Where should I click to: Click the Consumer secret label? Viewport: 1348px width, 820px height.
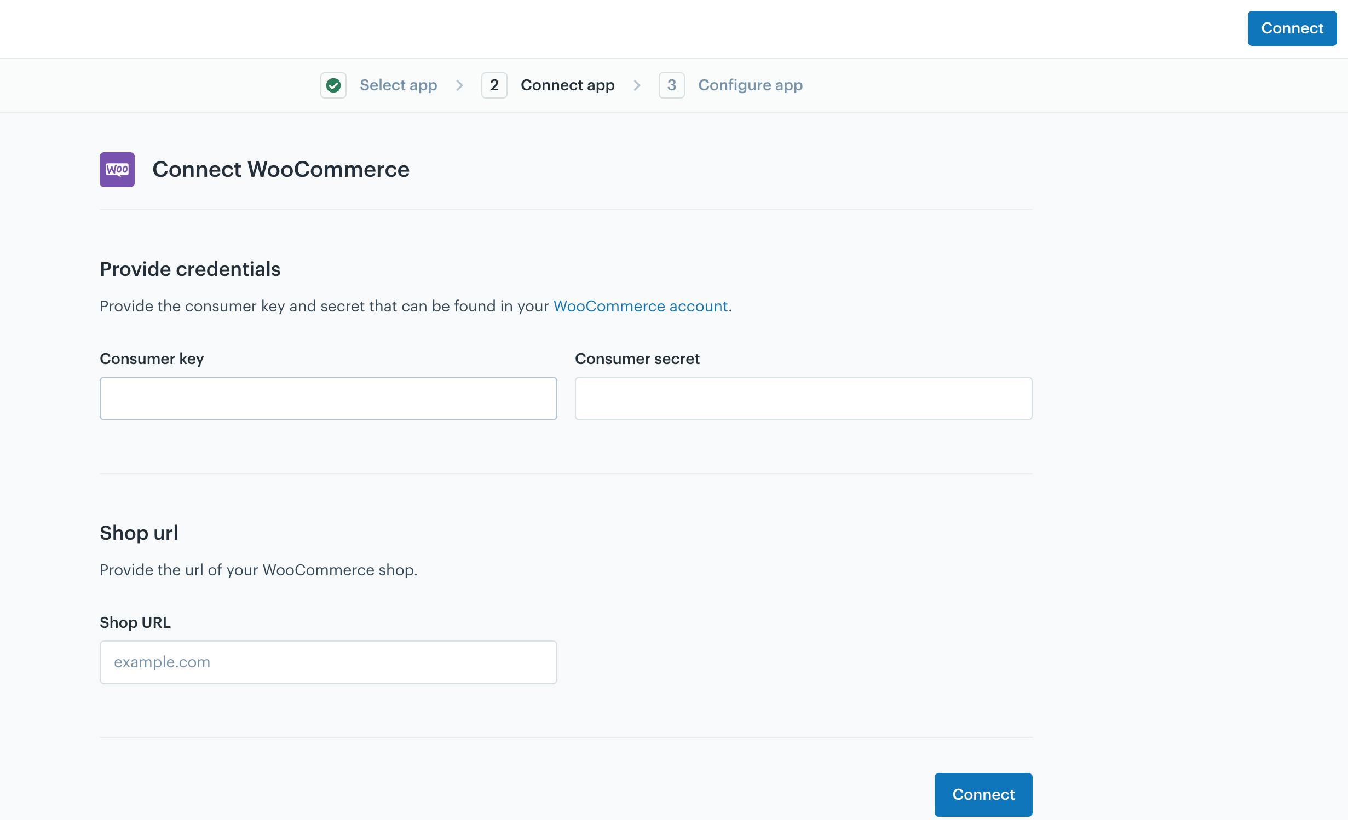click(x=637, y=359)
